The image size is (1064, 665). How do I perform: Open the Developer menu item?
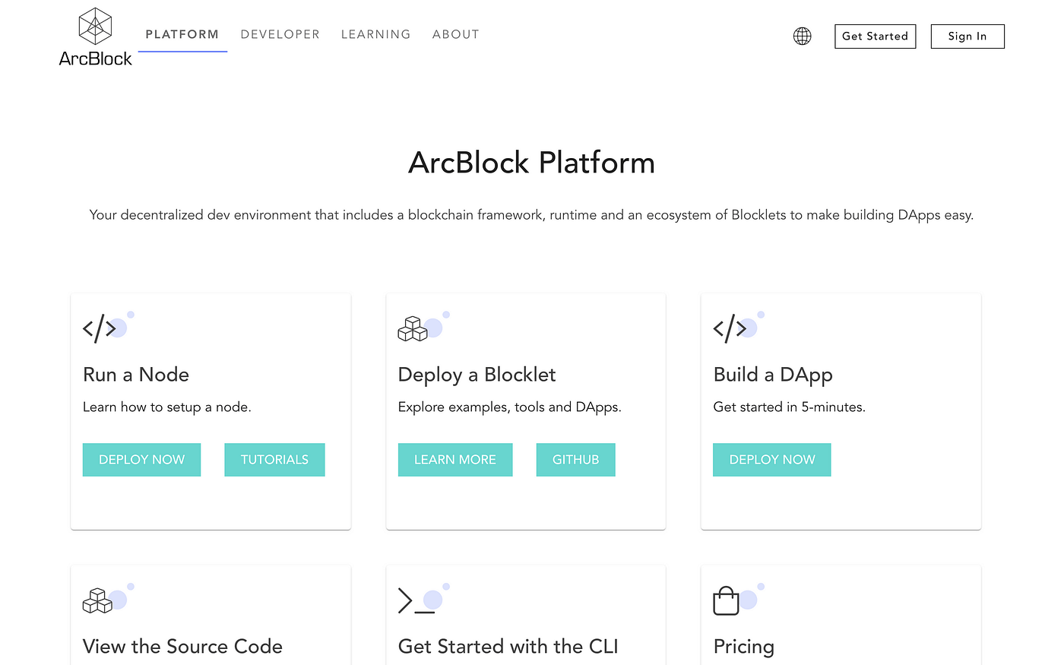pos(280,34)
